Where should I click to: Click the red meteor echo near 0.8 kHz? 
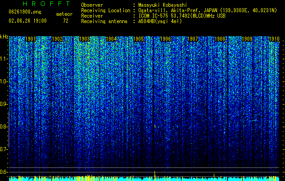[155, 126]
